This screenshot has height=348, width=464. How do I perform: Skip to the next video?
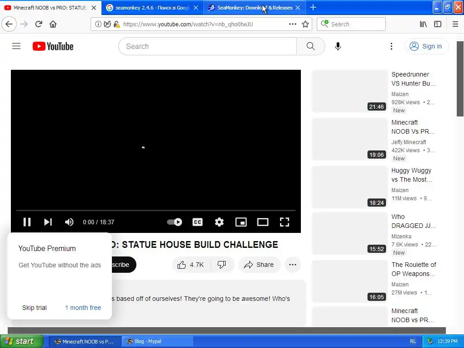pos(48,222)
